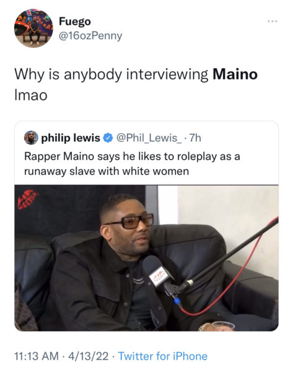Click philip lewis's small avatar
Image resolution: width=293 pixels, height=372 pixels.
coord(31,138)
